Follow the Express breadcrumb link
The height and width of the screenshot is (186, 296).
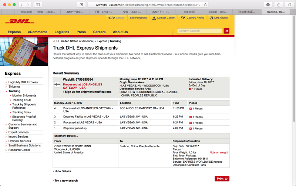(102, 41)
